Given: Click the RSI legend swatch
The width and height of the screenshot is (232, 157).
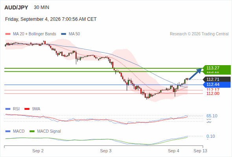Looking at the screenshot, I should 8,109.
